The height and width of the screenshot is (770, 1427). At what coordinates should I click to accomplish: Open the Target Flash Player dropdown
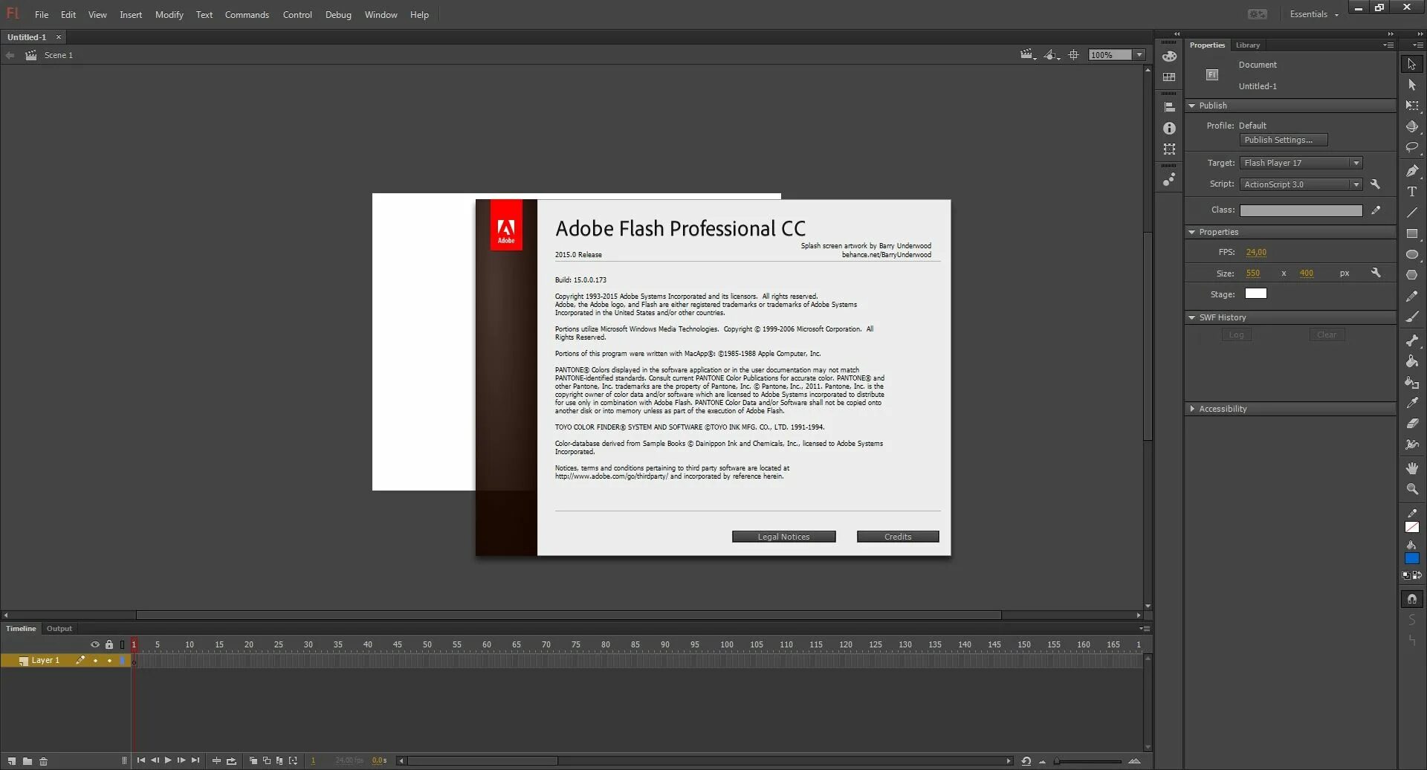coord(1301,163)
